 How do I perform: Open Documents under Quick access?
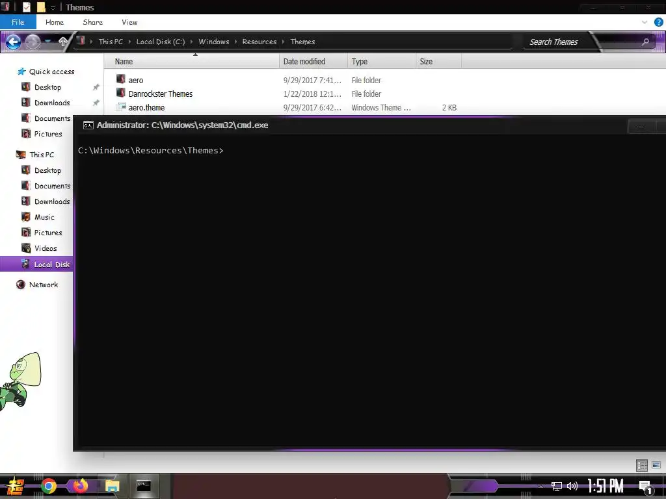click(x=52, y=118)
